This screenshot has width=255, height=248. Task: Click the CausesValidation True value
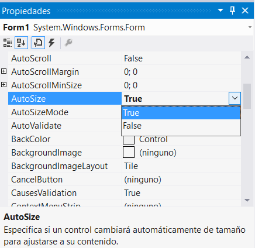(x=132, y=193)
